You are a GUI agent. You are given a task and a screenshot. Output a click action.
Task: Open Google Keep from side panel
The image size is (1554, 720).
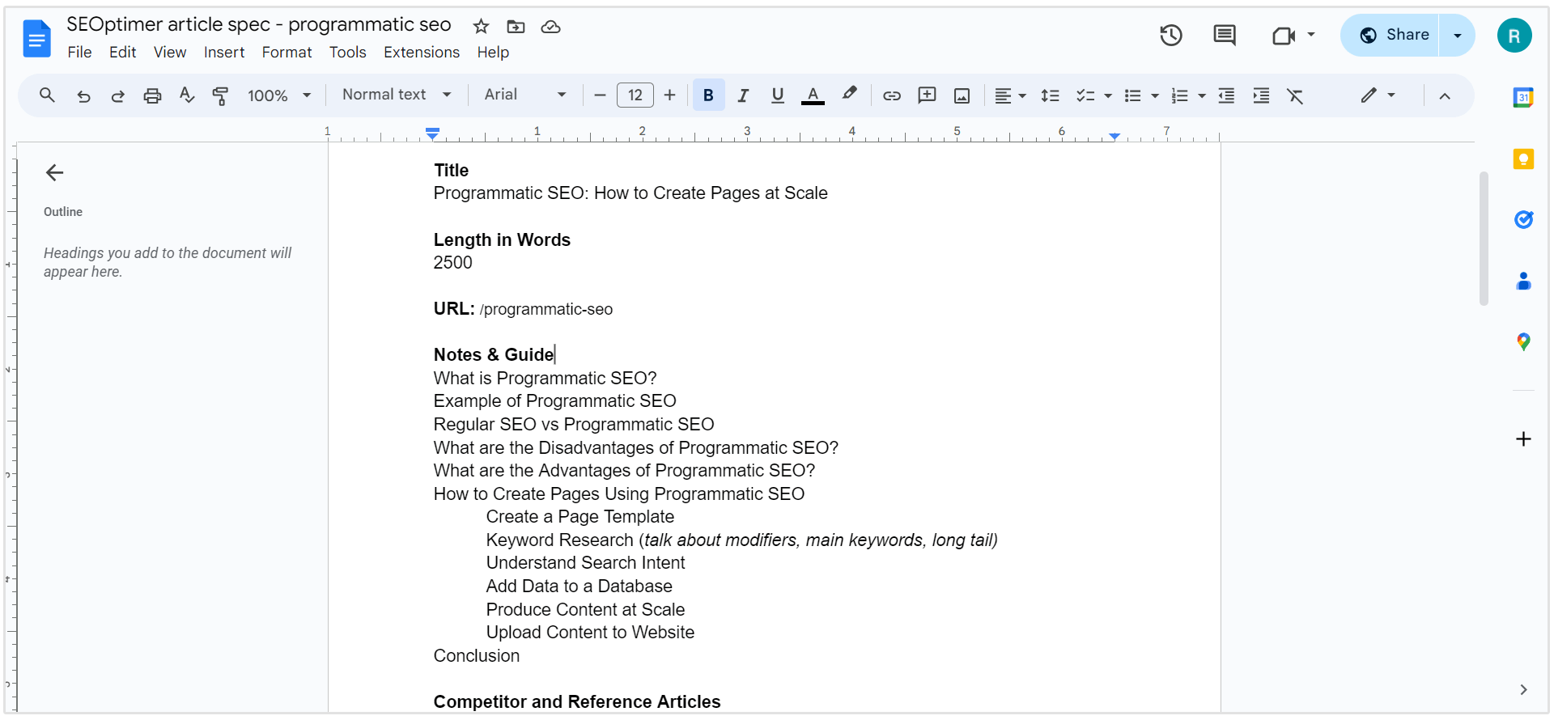pos(1523,159)
